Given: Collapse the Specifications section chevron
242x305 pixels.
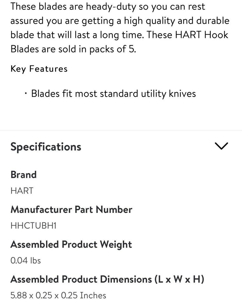Looking at the screenshot, I should [221, 146].
